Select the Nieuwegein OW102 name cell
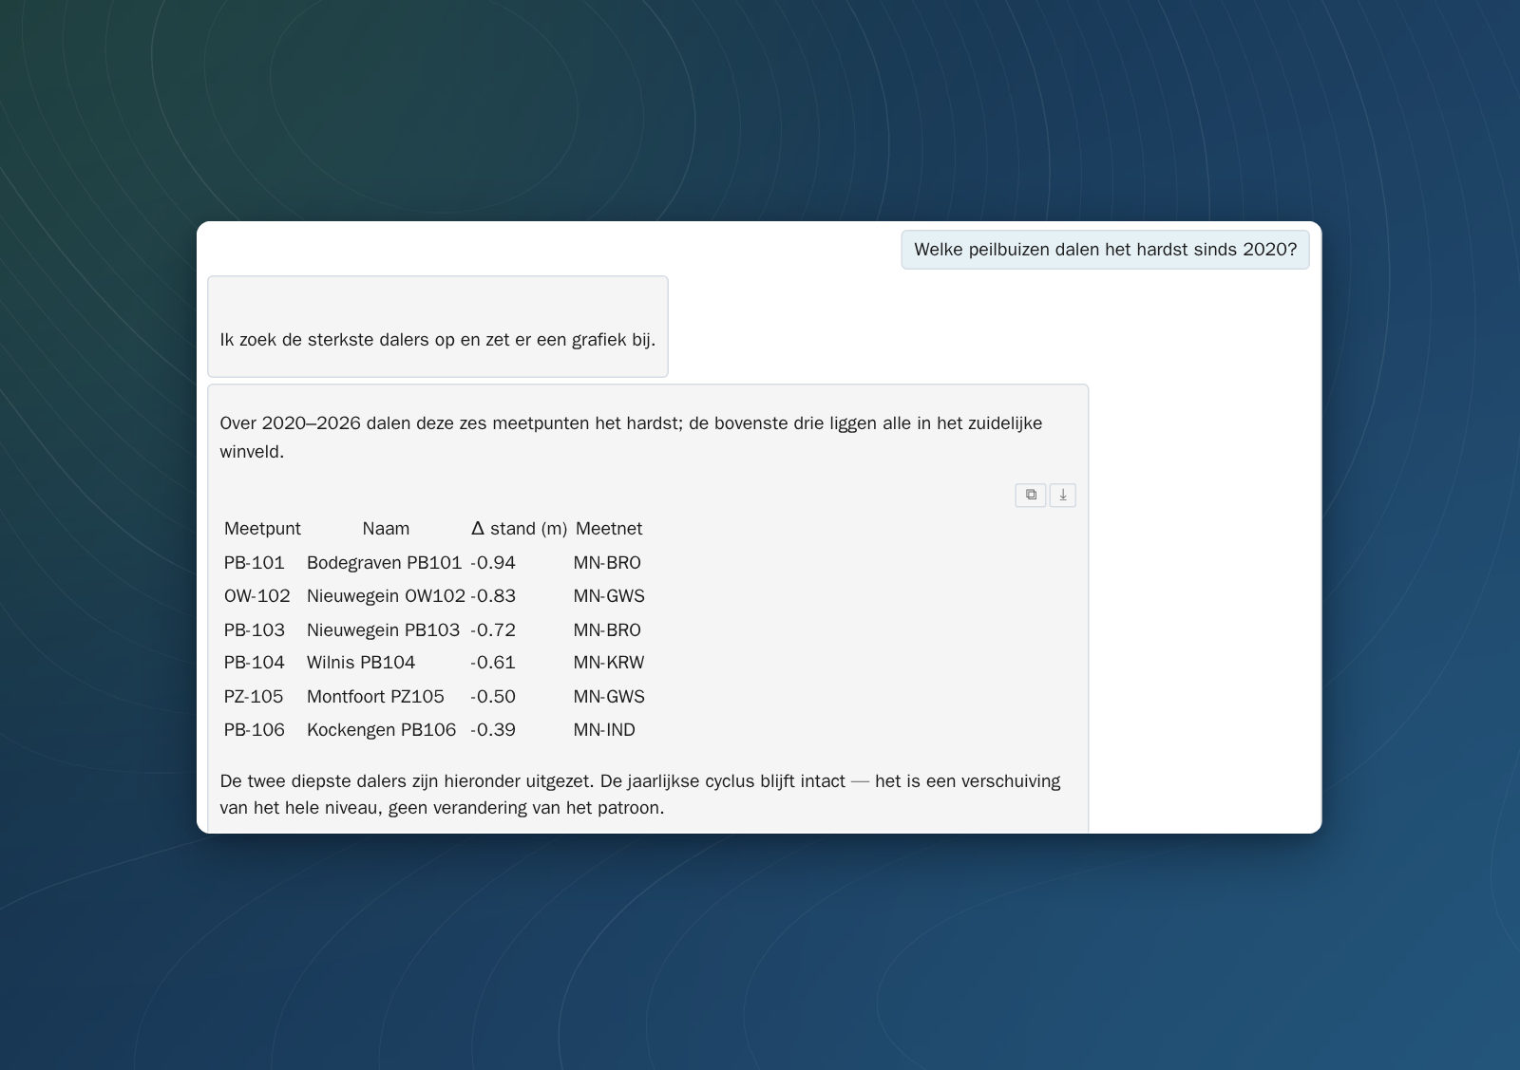 (386, 596)
